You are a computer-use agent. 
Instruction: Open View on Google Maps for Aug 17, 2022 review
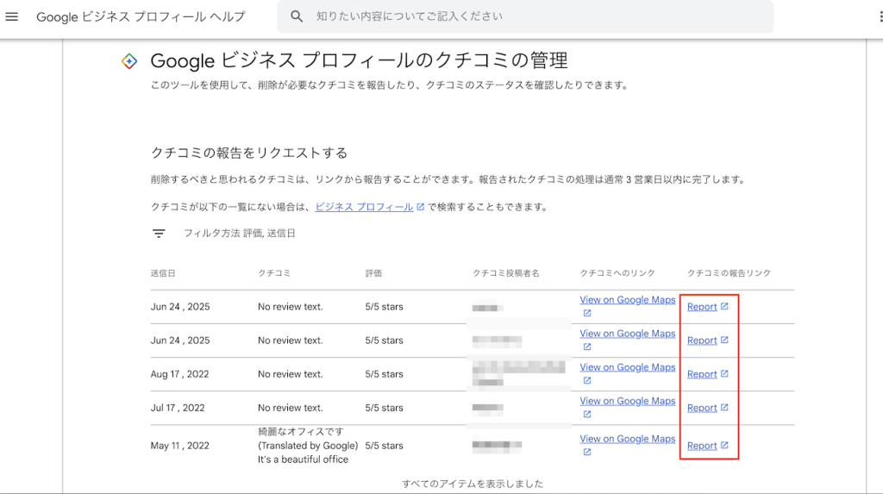tap(627, 367)
